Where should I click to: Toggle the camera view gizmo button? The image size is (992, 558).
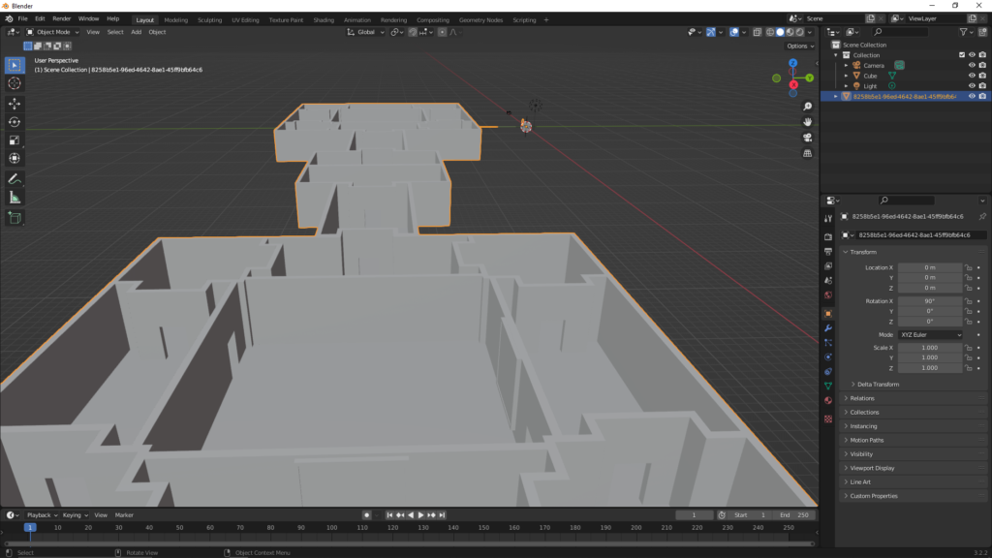point(808,137)
